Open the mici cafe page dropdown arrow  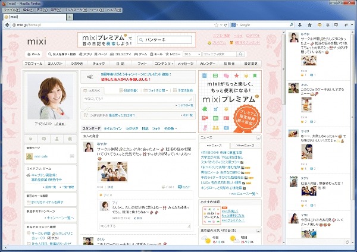[x=72, y=156]
